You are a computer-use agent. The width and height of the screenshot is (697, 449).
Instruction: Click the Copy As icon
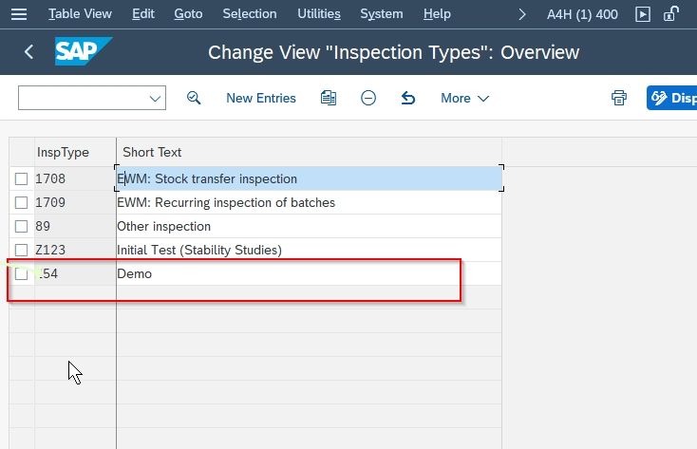click(x=329, y=98)
